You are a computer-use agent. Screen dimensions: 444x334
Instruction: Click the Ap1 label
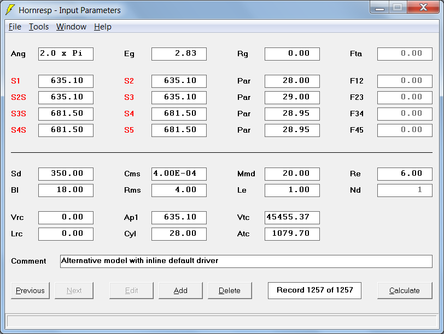(x=131, y=218)
